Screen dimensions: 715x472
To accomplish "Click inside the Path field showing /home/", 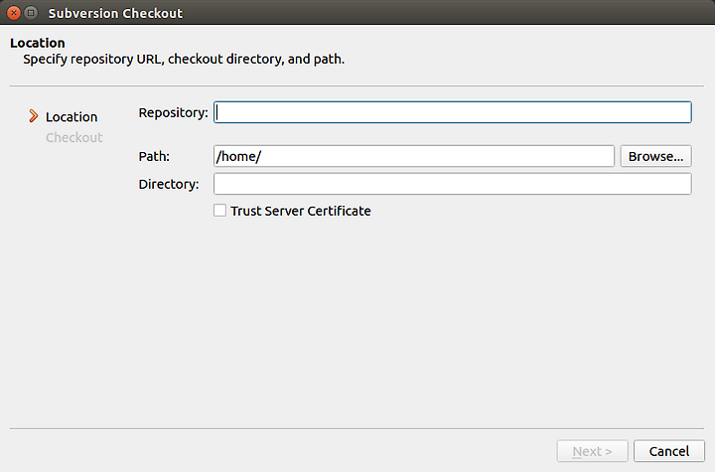I will click(414, 156).
